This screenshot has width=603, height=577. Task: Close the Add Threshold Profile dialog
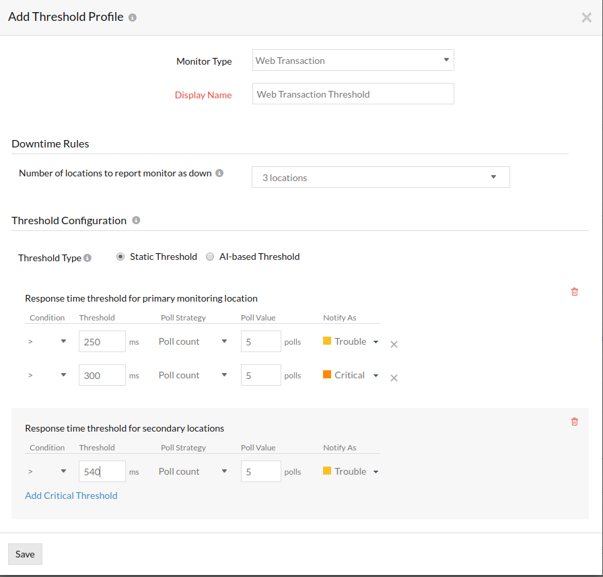point(586,18)
